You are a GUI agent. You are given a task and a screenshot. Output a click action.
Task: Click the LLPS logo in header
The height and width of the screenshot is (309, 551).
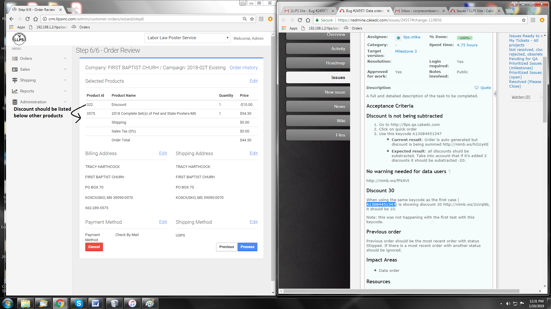coord(19,39)
